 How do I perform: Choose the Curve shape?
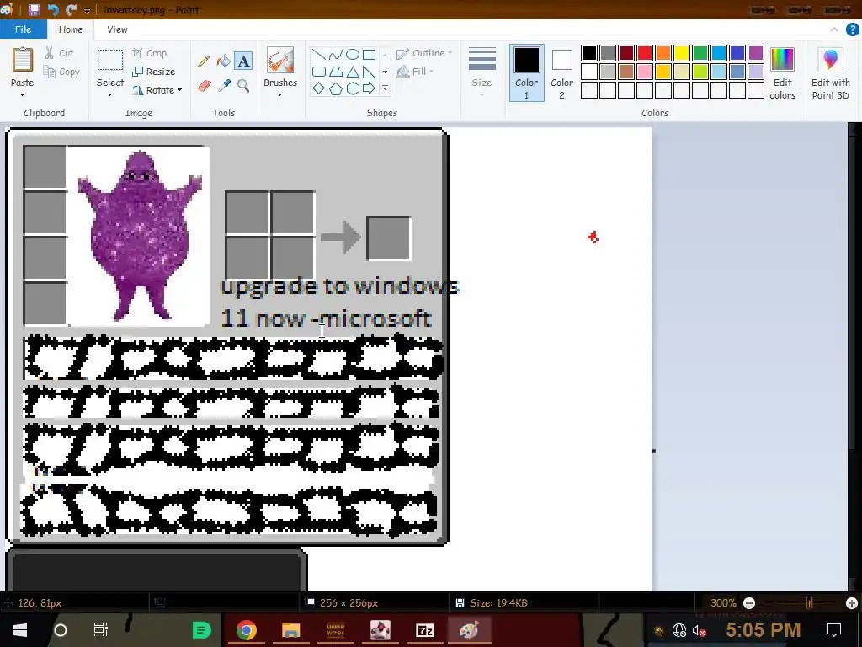[335, 54]
